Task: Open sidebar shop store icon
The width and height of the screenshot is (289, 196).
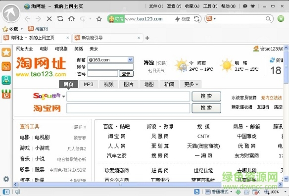Action: click(6, 94)
